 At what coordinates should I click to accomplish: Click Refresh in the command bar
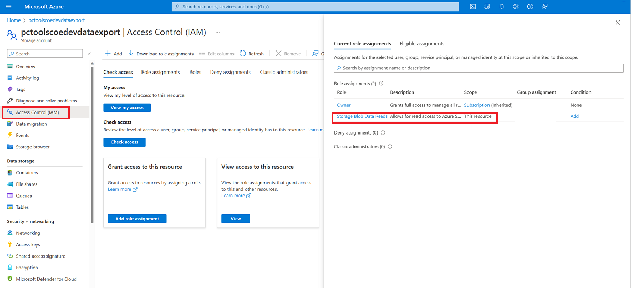(x=252, y=54)
